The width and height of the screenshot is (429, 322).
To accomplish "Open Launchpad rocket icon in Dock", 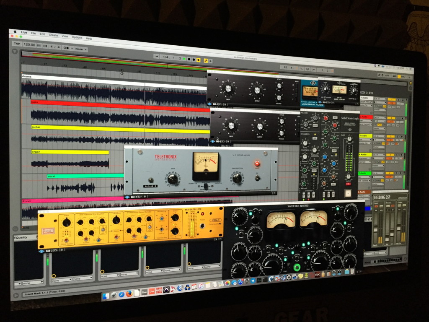I will tap(114, 295).
